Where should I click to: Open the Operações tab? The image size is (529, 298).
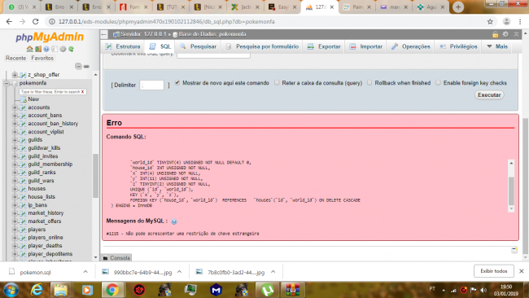click(x=410, y=46)
